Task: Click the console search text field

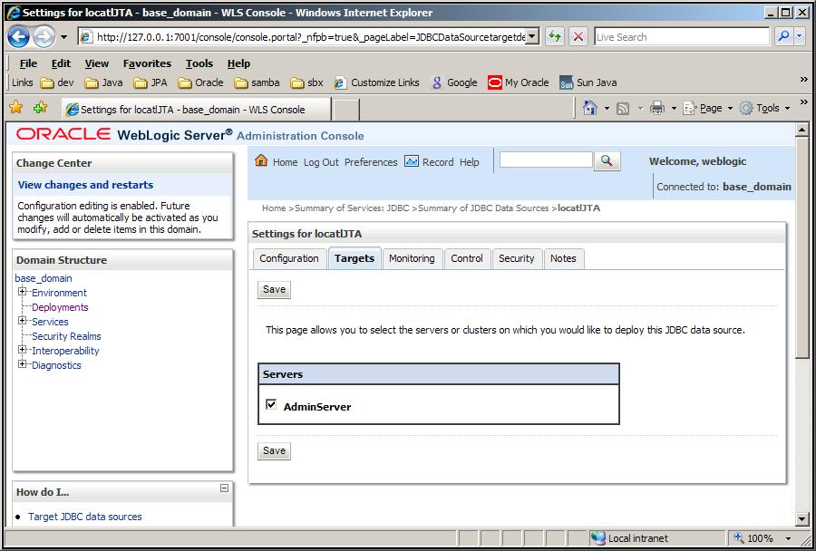Action: [546, 159]
